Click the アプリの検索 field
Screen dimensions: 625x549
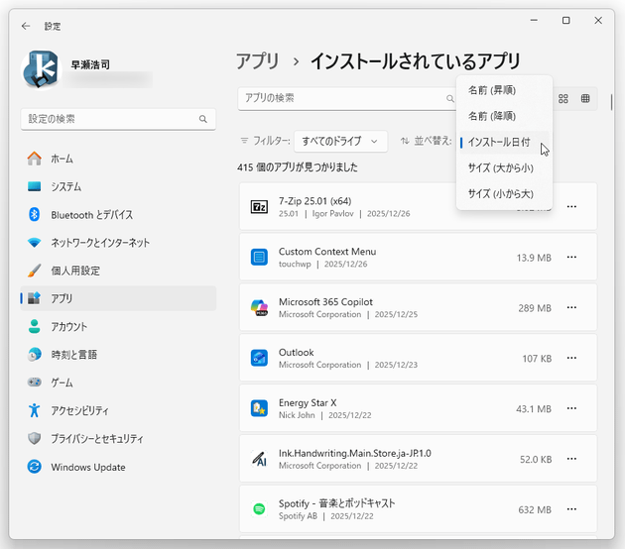click(347, 98)
